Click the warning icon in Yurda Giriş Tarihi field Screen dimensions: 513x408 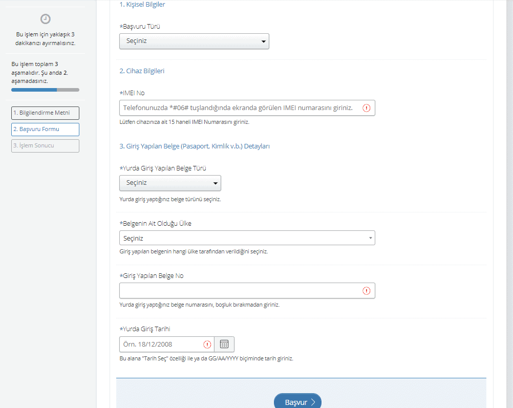point(207,344)
